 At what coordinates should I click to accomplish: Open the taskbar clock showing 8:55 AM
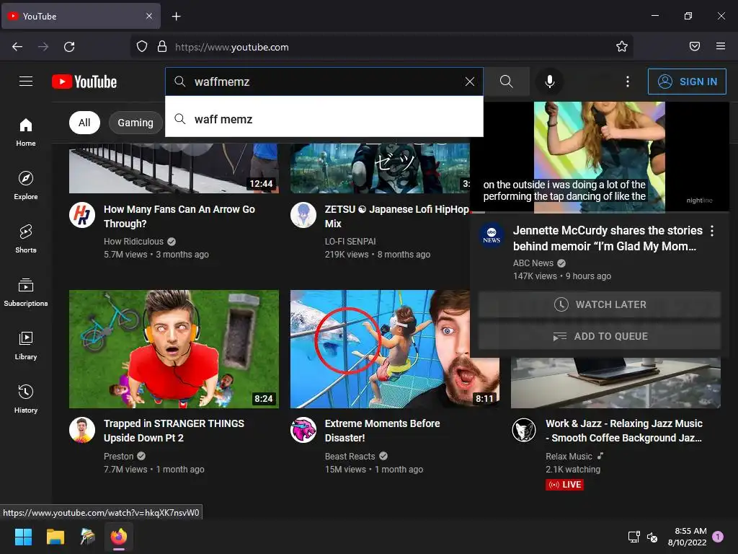[687, 537]
